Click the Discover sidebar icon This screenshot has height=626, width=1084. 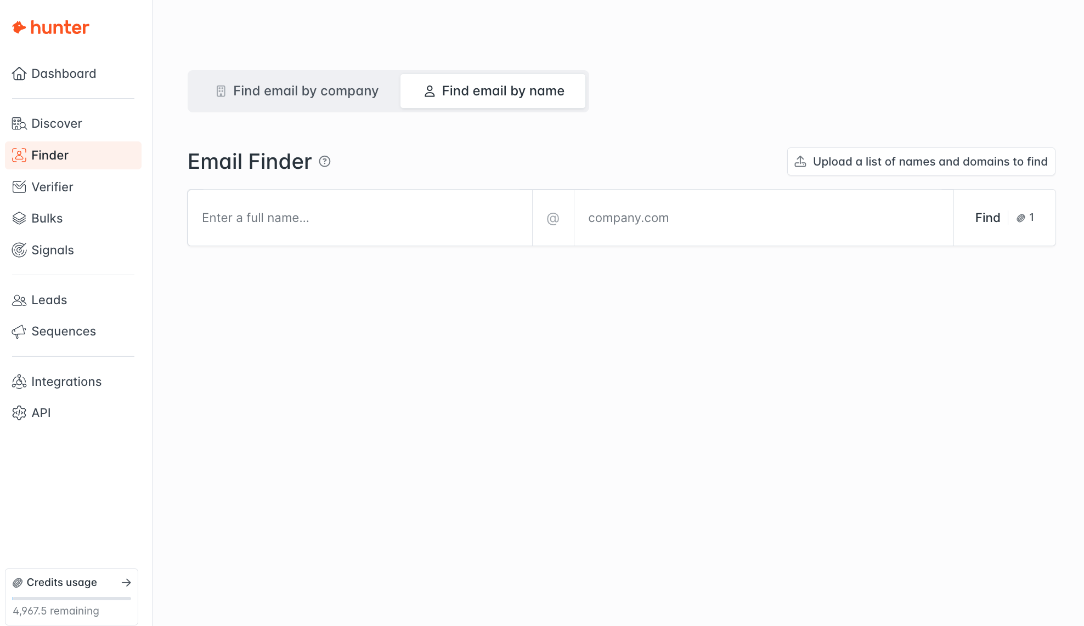click(19, 124)
